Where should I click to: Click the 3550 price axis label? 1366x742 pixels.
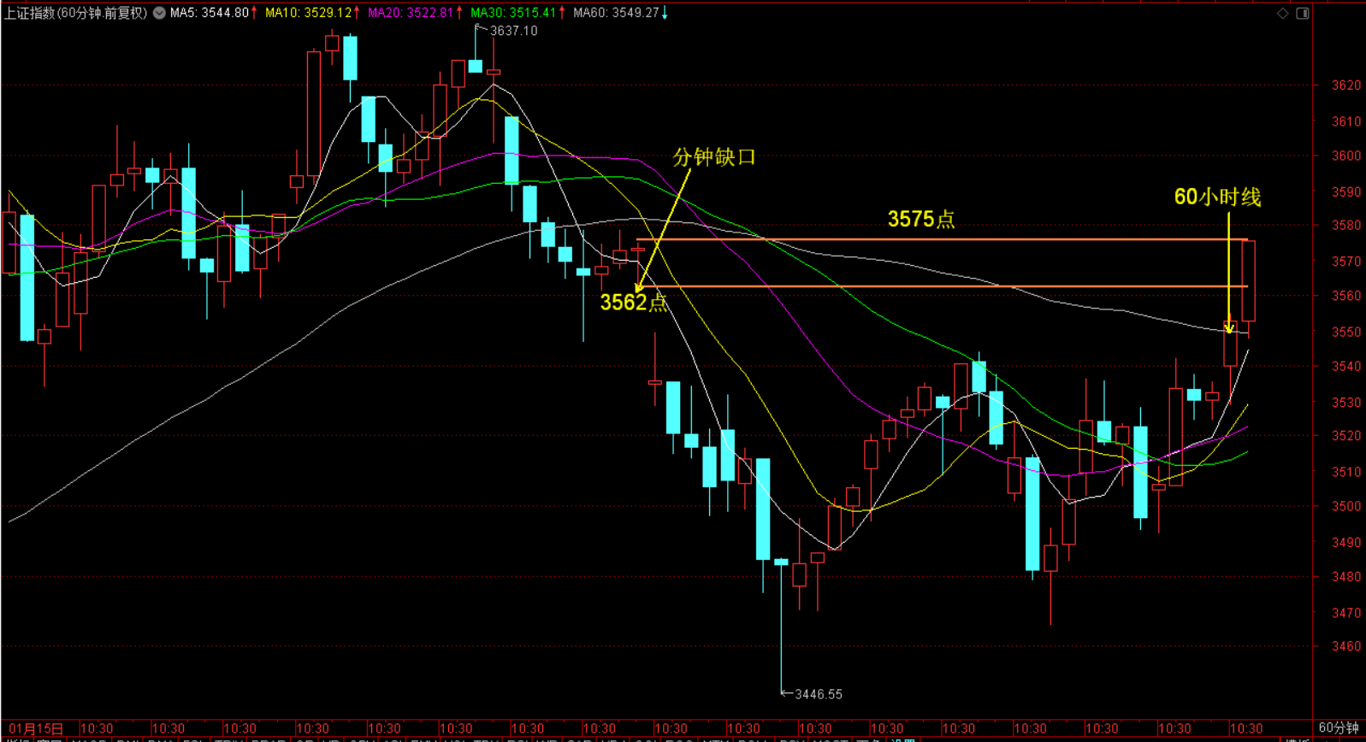(1346, 332)
